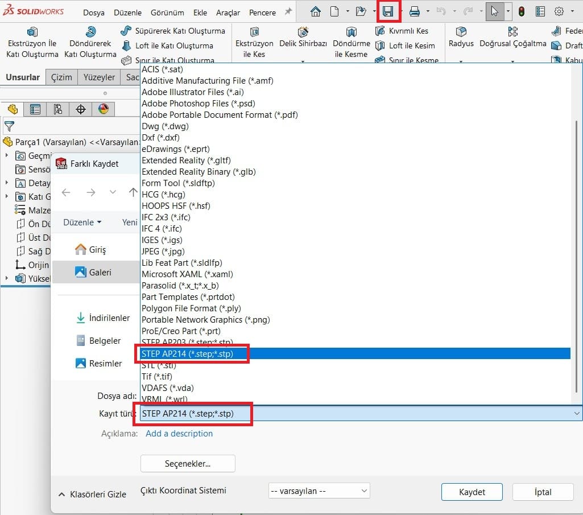
Task: Select Doğrusal Çoğaltma pattern tool
Action: pos(512,37)
